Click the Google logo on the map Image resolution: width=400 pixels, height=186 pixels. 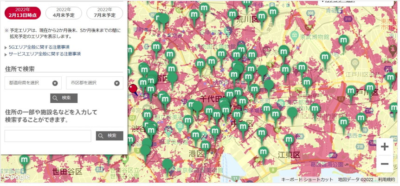[17, 177]
